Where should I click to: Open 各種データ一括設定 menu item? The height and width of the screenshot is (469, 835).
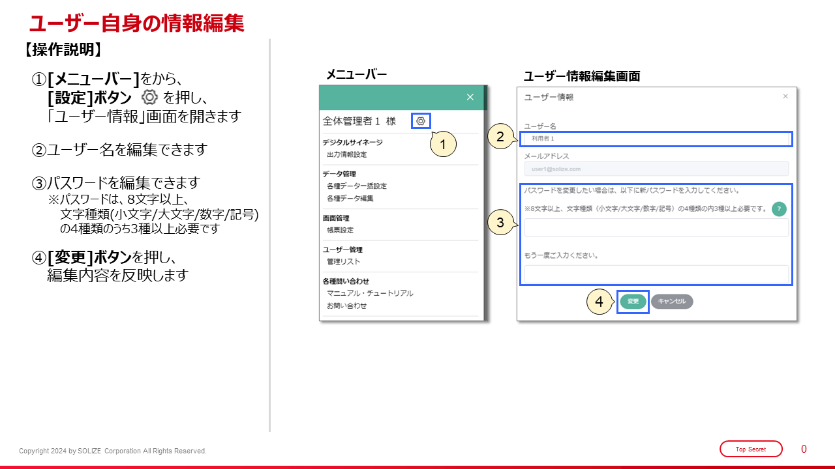pos(356,186)
